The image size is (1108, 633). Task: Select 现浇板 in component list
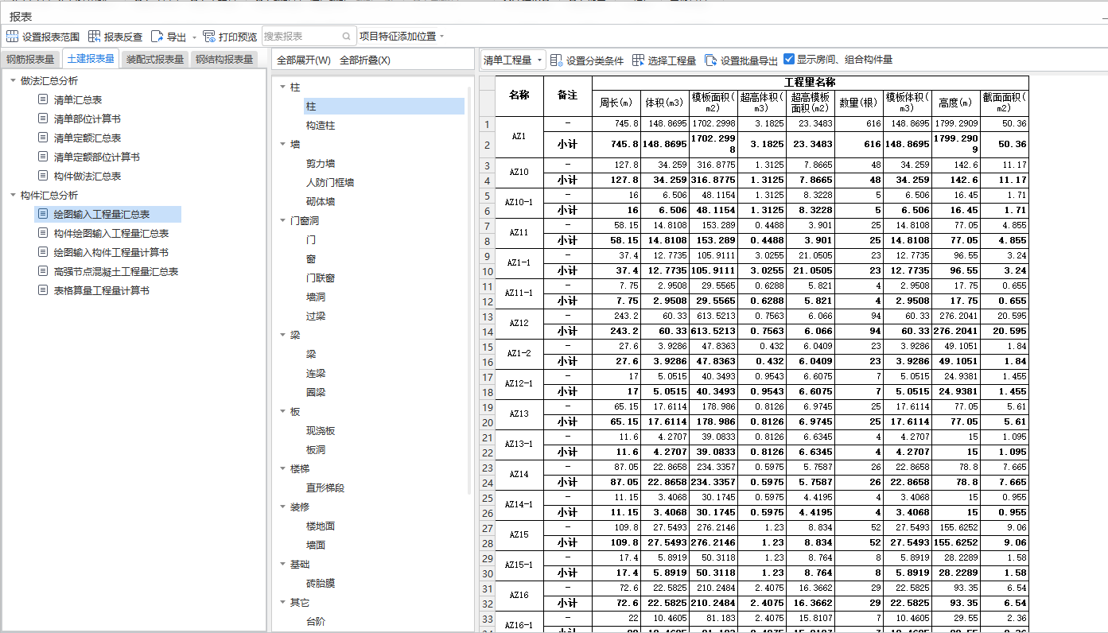321,430
